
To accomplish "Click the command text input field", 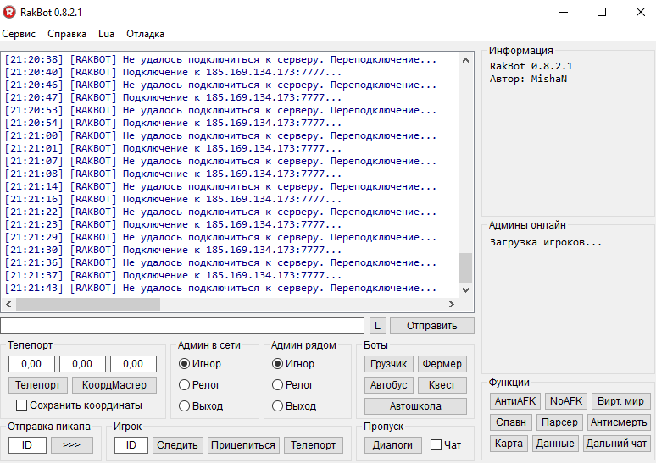I will click(x=182, y=326).
